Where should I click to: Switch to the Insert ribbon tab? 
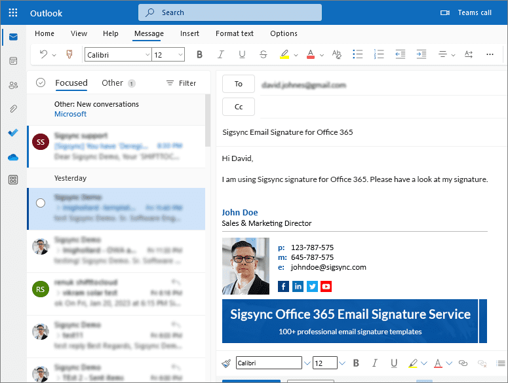[189, 33]
